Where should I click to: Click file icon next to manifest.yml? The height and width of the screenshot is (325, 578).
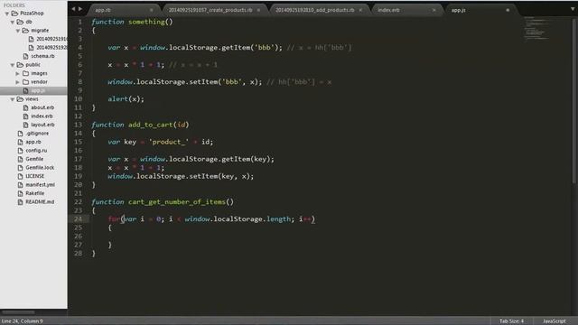coord(20,184)
